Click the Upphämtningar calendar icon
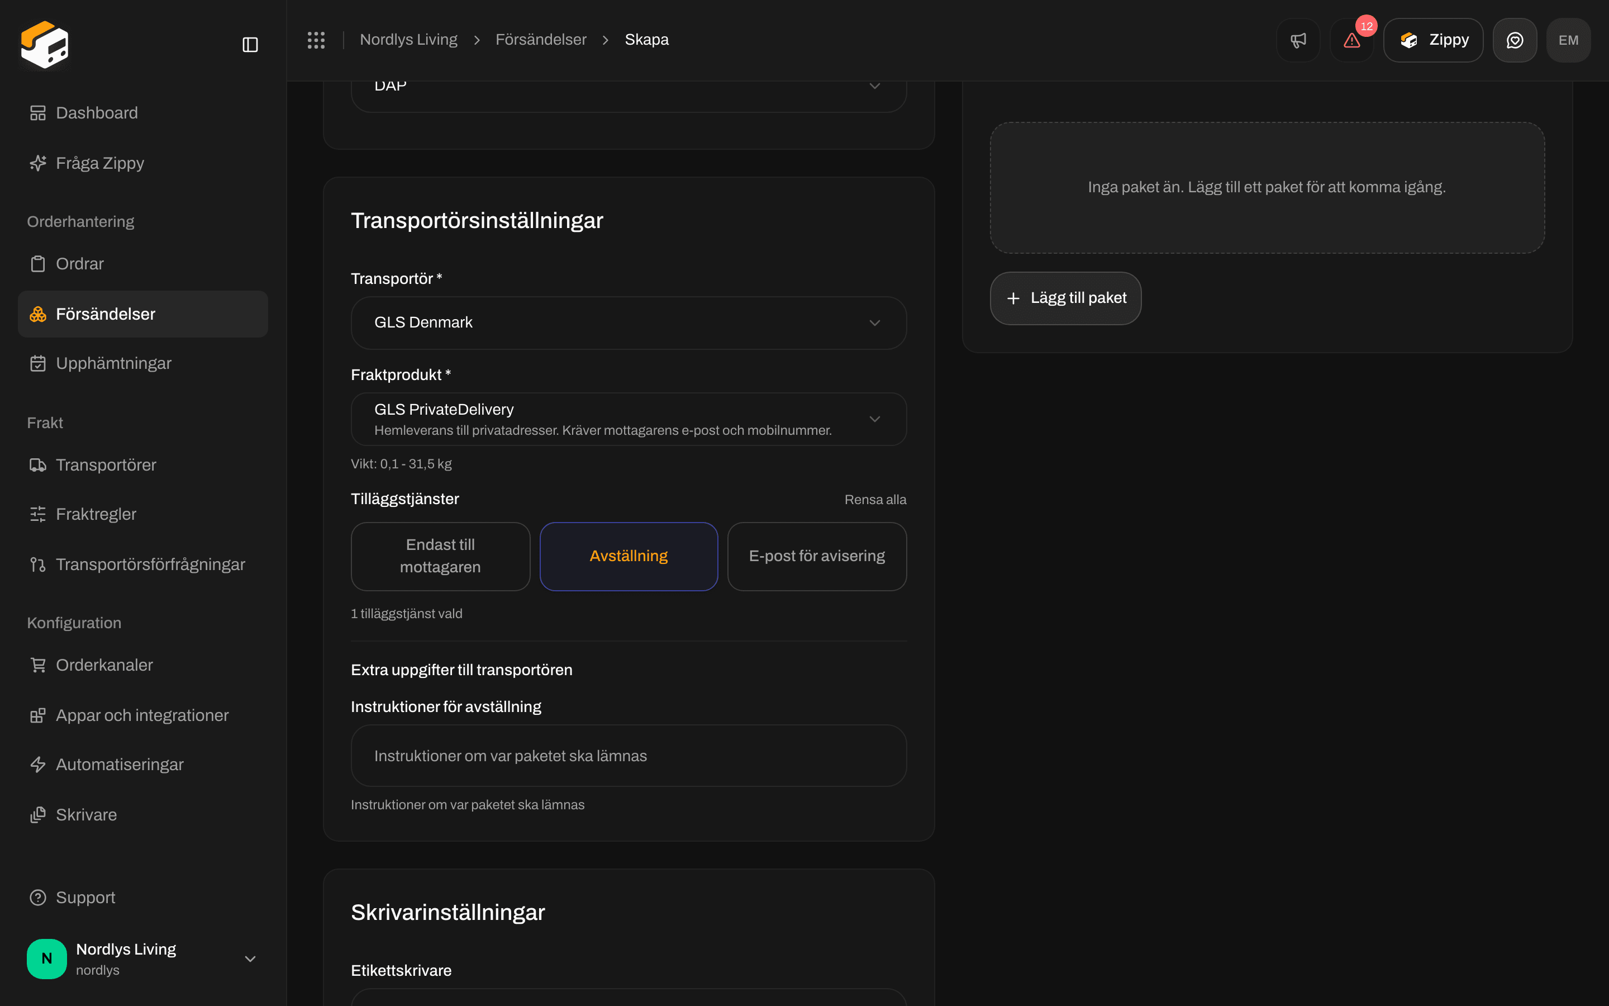The image size is (1609, 1006). click(x=38, y=363)
